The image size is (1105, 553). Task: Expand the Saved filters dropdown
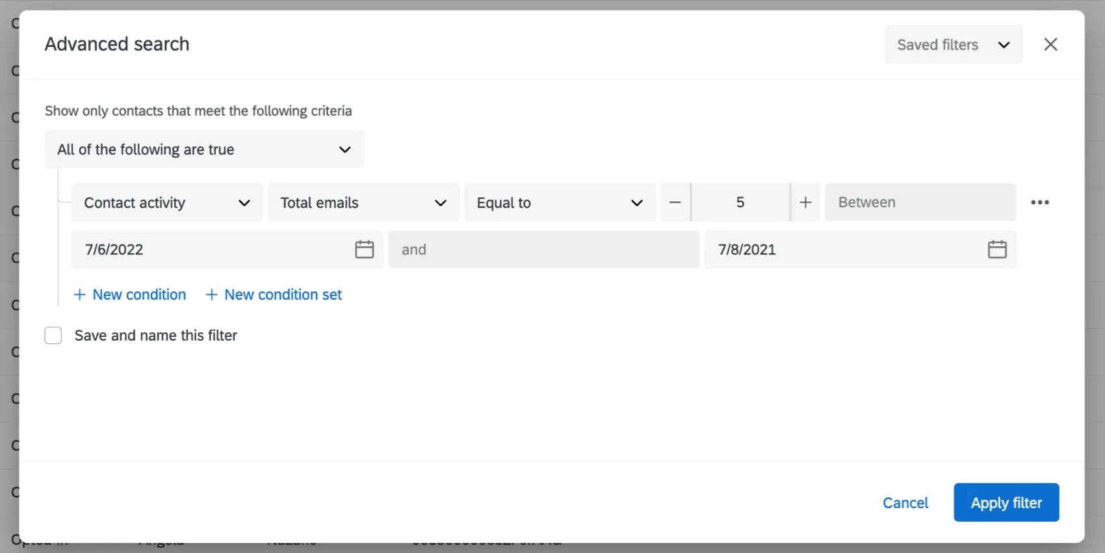coord(953,45)
